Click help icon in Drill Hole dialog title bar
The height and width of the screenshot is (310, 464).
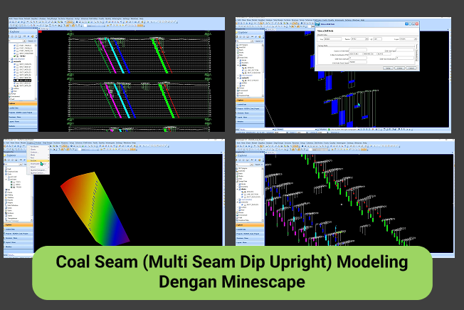[406, 24]
